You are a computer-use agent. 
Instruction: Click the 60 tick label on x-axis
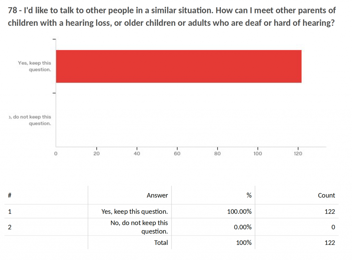pyautogui.click(x=177, y=154)
